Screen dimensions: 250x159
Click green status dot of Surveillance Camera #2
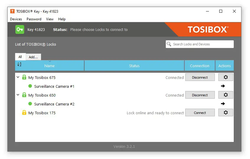tap(30, 104)
